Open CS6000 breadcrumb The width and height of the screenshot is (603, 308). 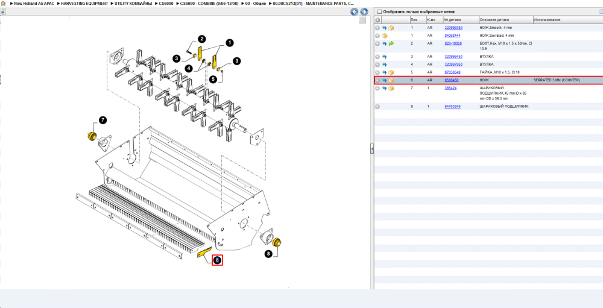pyautogui.click(x=166, y=3)
